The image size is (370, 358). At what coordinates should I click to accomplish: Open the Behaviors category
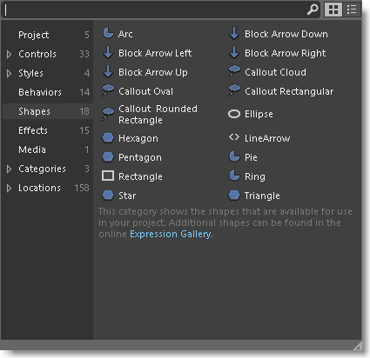(48, 92)
